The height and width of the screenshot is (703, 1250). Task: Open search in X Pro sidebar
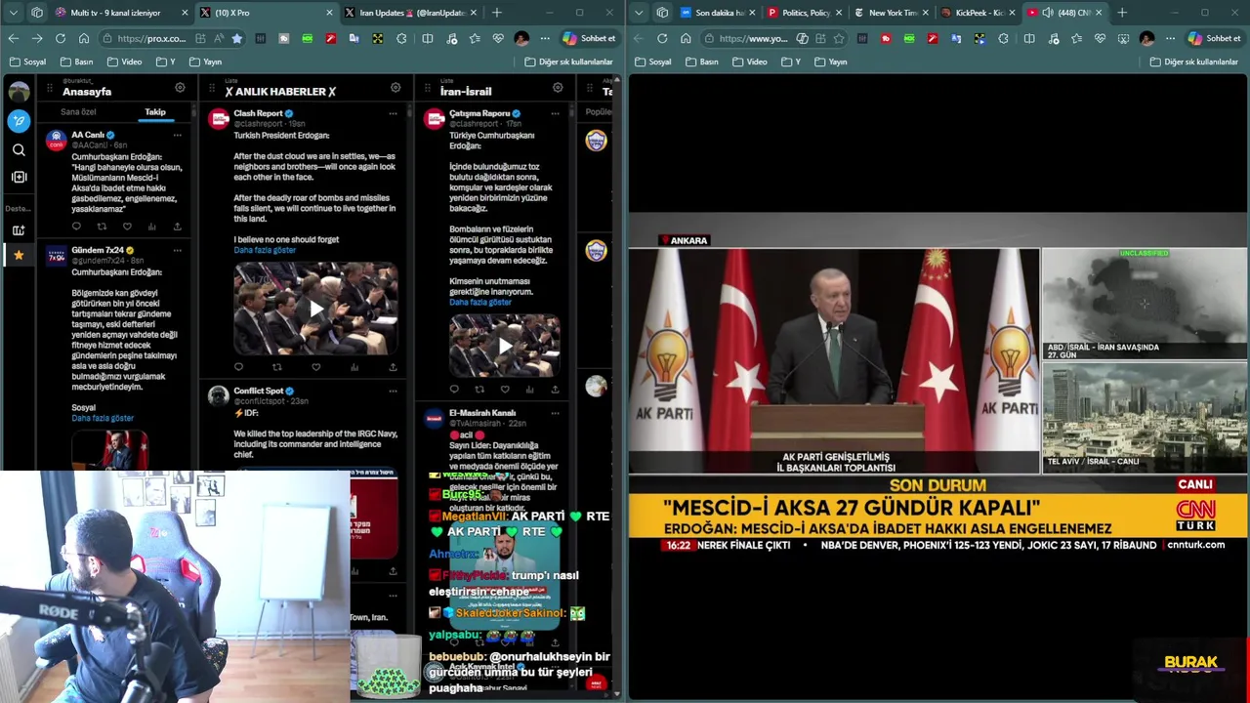(x=19, y=149)
